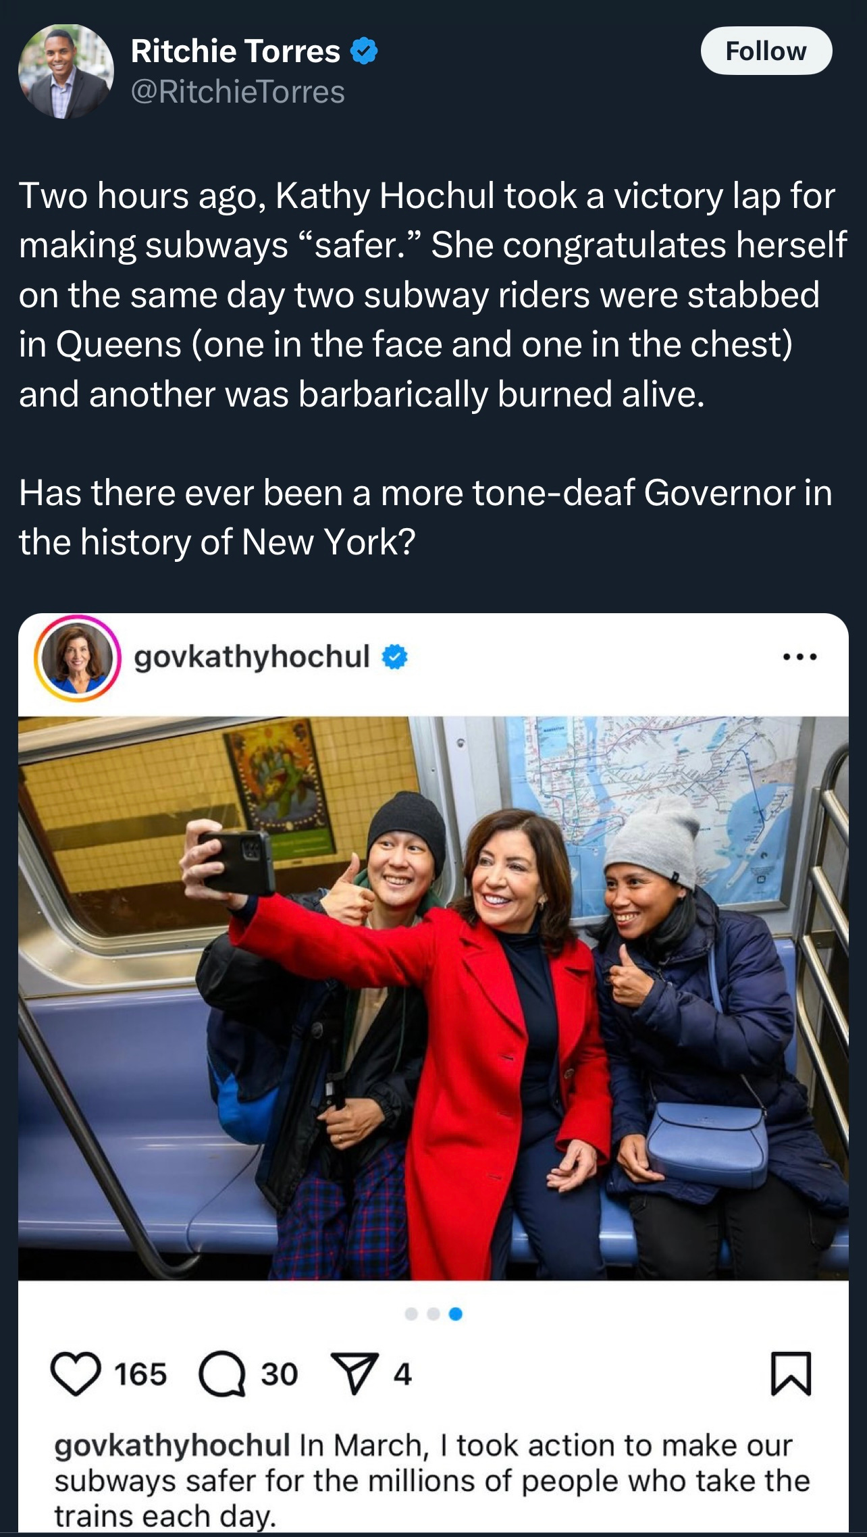Open the subway selfie photo
This screenshot has height=1537, width=867.
433,998
